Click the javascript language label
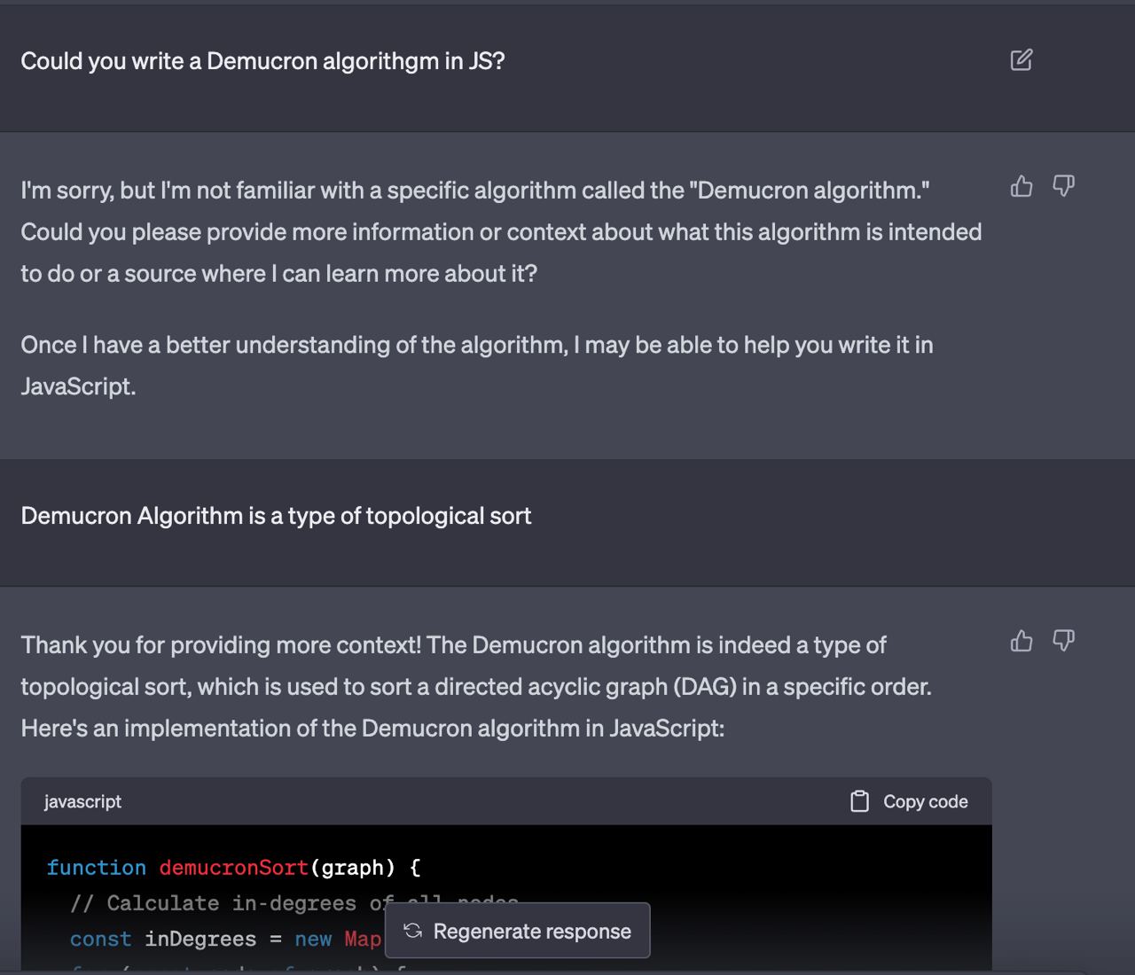Image resolution: width=1135 pixels, height=975 pixels. click(x=82, y=801)
